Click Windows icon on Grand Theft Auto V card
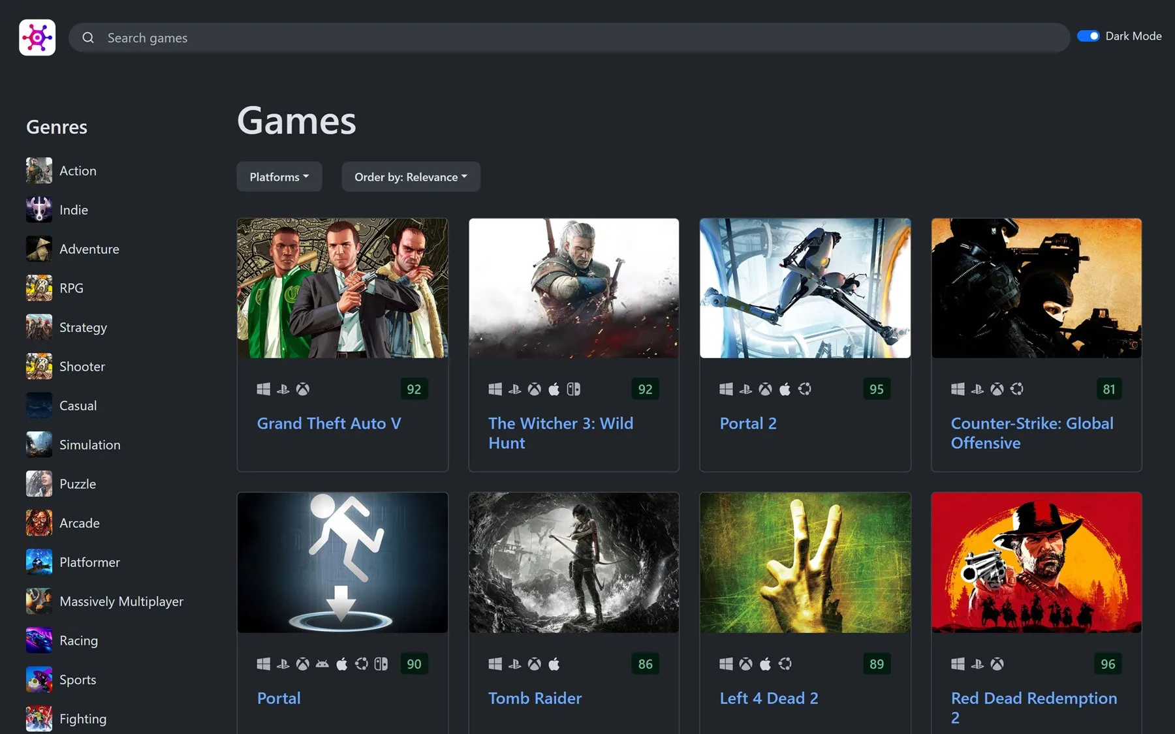The width and height of the screenshot is (1175, 734). click(264, 390)
